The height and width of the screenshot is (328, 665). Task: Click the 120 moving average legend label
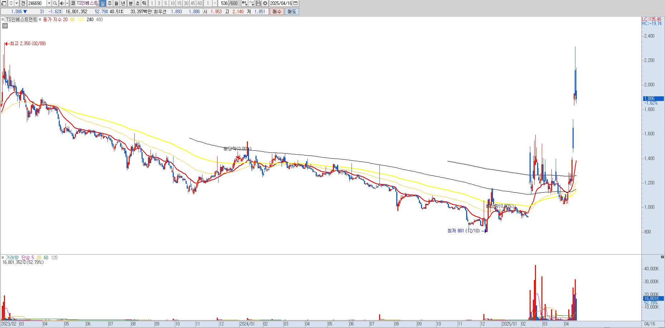(81, 19)
